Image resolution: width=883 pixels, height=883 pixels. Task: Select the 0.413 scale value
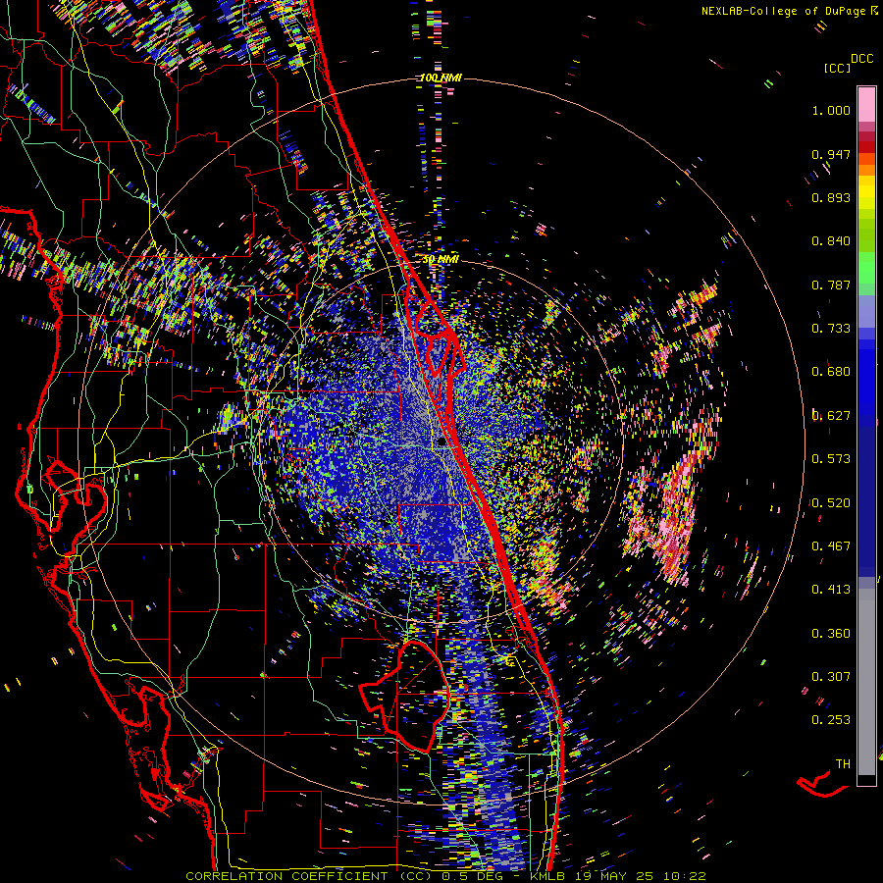click(831, 590)
